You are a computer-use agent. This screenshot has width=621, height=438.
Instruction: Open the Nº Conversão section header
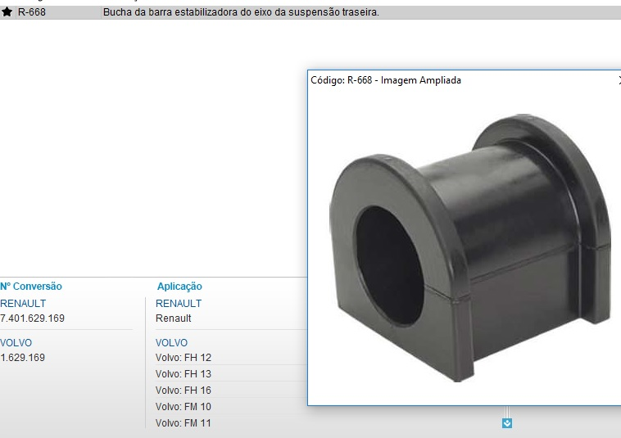31,287
